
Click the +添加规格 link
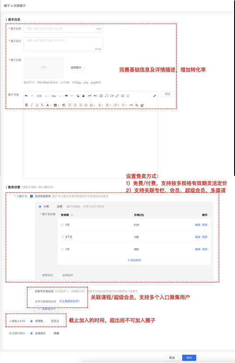[x=134, y=260]
